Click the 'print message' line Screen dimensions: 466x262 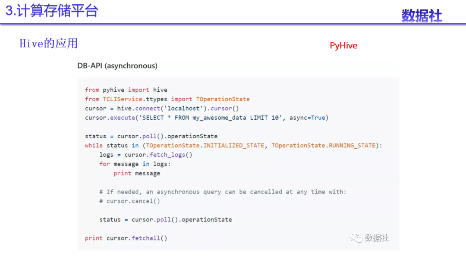click(x=137, y=173)
